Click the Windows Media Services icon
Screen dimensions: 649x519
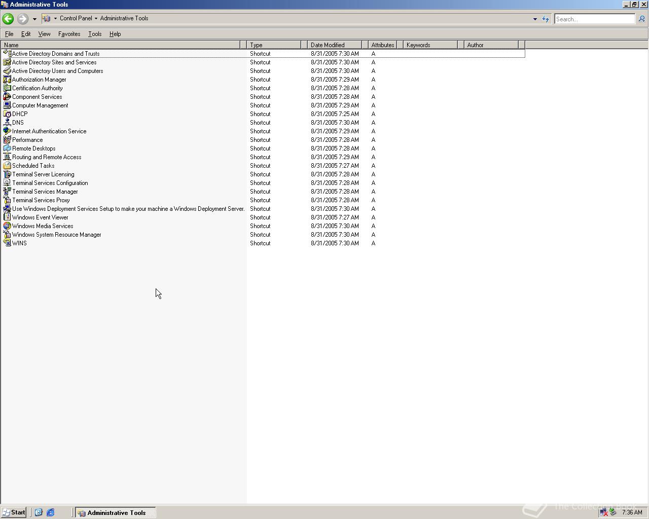click(x=7, y=226)
